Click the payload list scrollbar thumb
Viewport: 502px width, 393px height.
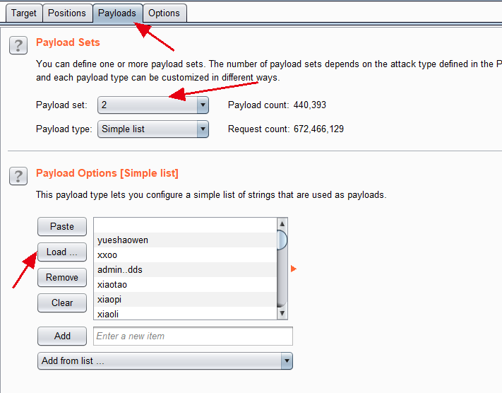click(x=282, y=240)
